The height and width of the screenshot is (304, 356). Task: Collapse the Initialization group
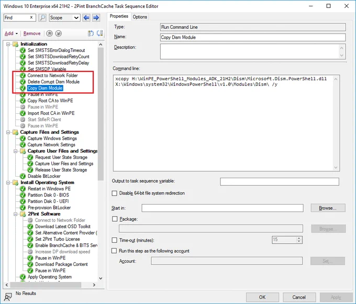click(x=8, y=44)
